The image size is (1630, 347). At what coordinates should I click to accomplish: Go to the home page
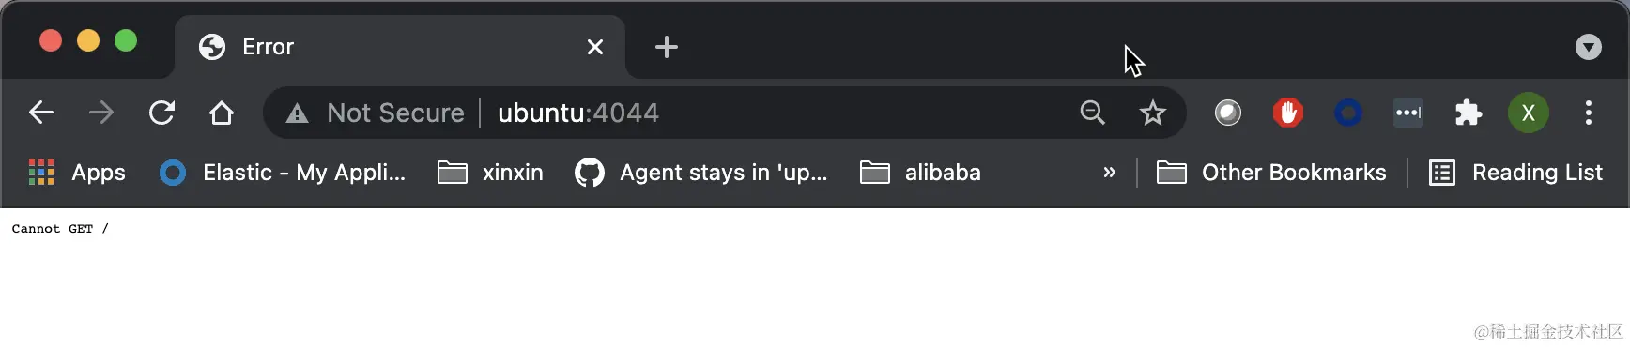coord(222,113)
